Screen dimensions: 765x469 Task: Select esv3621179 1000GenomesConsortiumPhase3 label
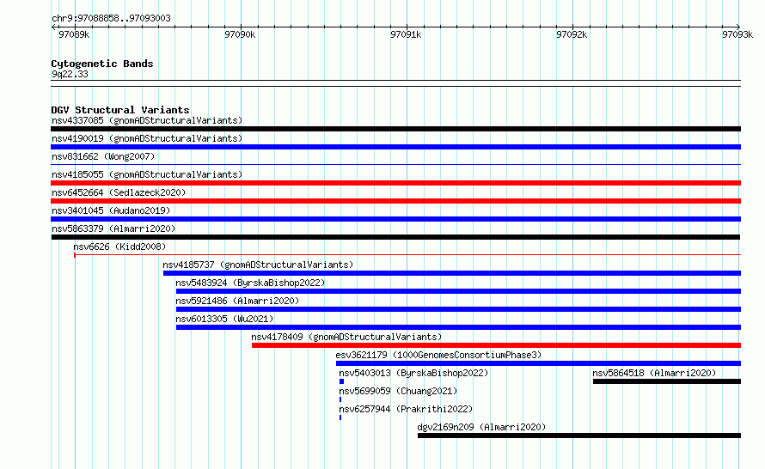click(x=438, y=355)
